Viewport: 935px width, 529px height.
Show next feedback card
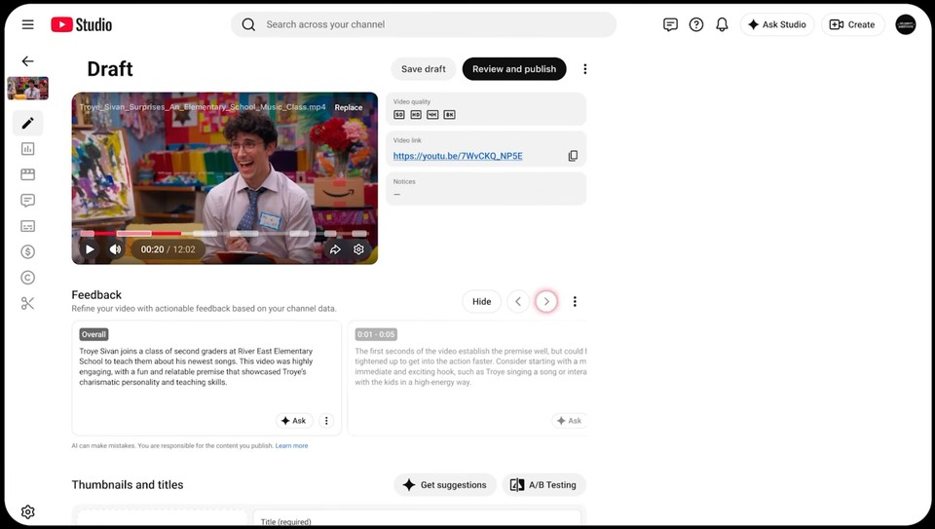[x=546, y=301]
